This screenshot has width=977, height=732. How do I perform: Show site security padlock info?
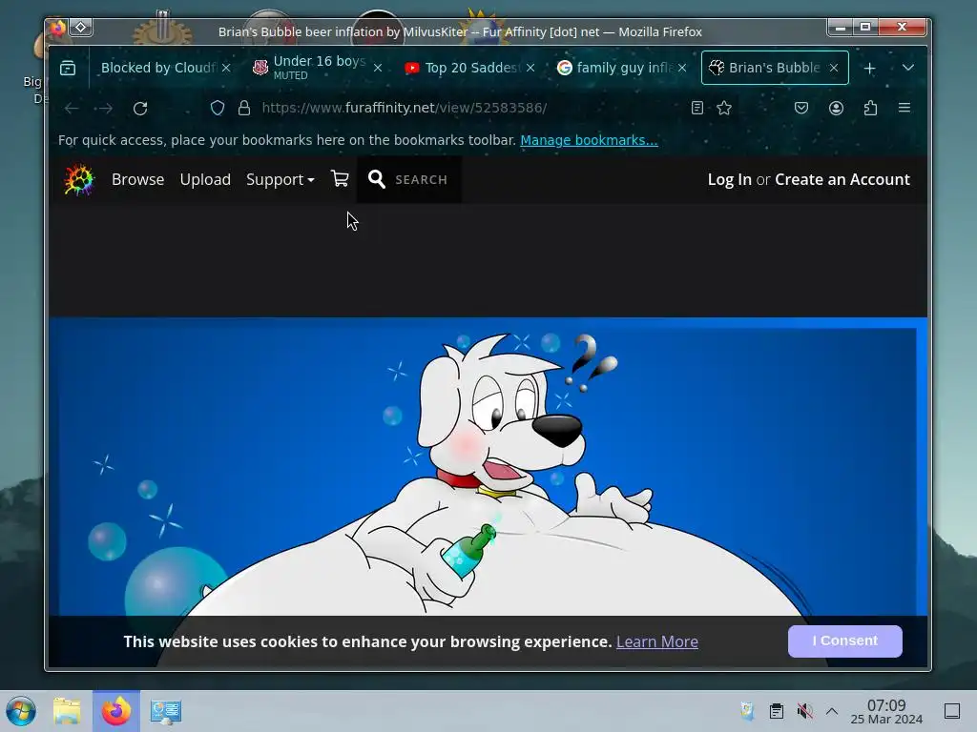click(x=244, y=109)
